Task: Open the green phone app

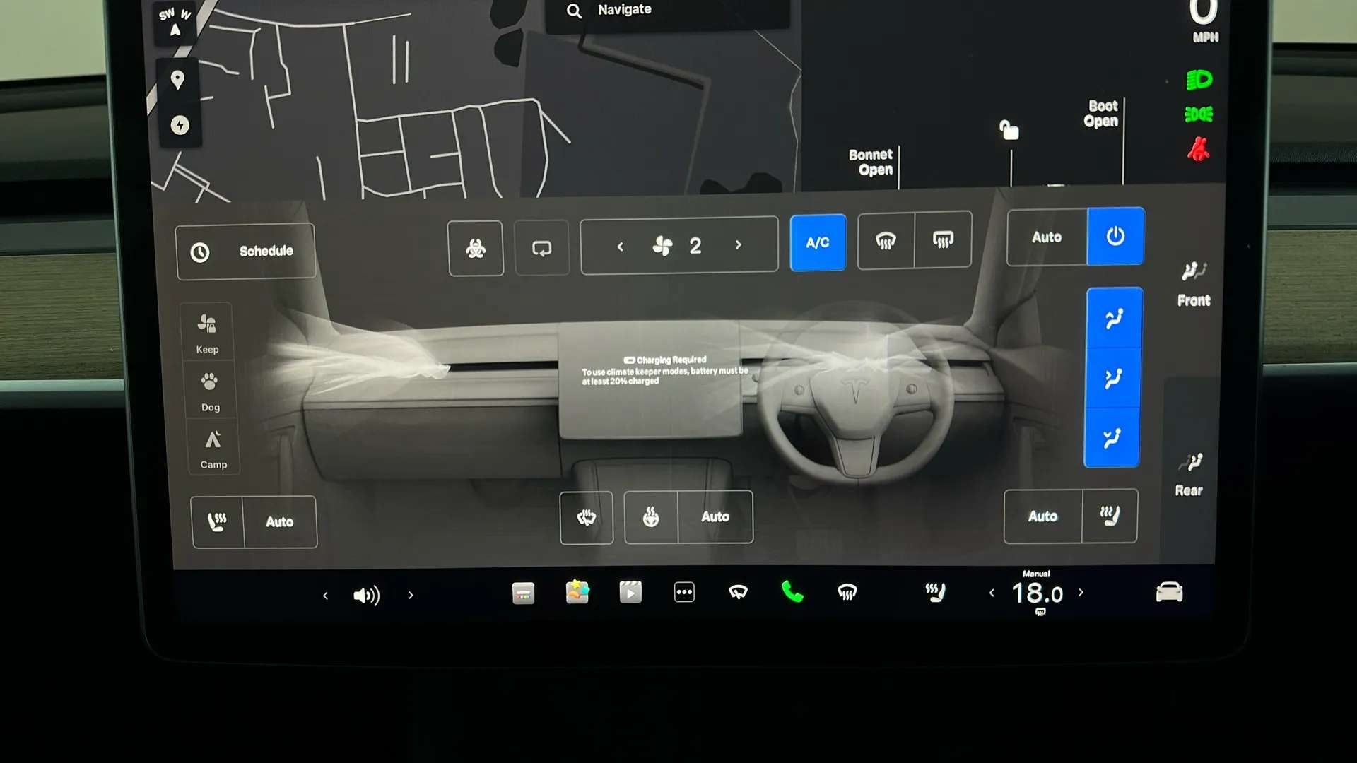Action: pyautogui.click(x=792, y=592)
